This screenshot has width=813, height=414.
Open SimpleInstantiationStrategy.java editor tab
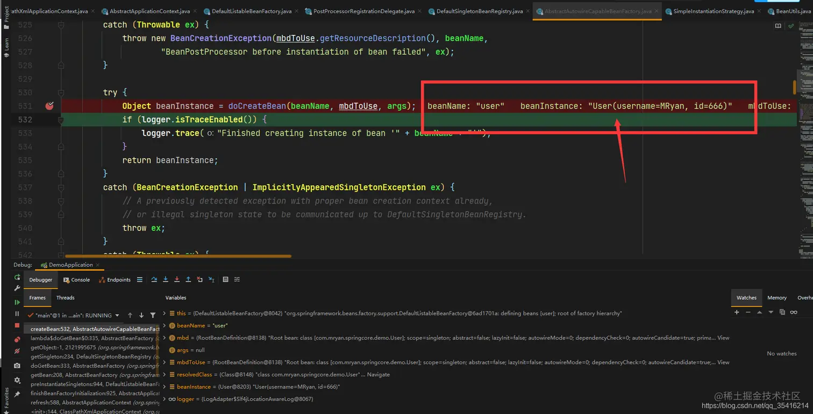pyautogui.click(x=713, y=11)
